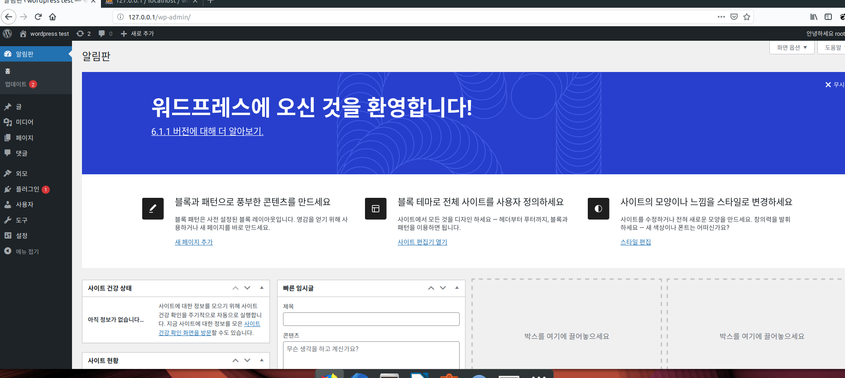
Task: Collapse the 사이트 현황 panel
Action: pyautogui.click(x=262, y=360)
